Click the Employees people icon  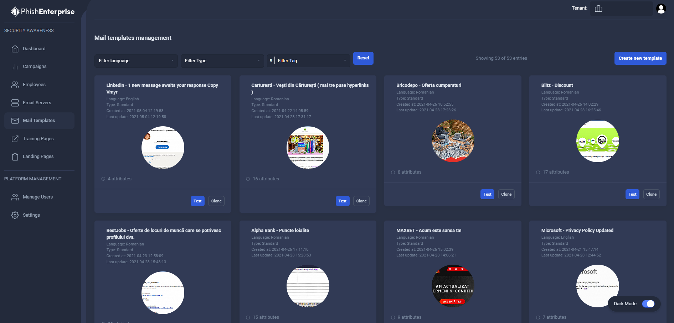coord(15,85)
